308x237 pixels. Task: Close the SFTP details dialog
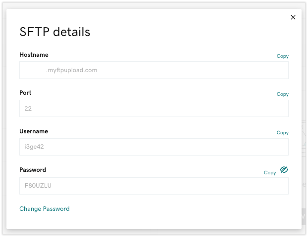pyautogui.click(x=293, y=17)
